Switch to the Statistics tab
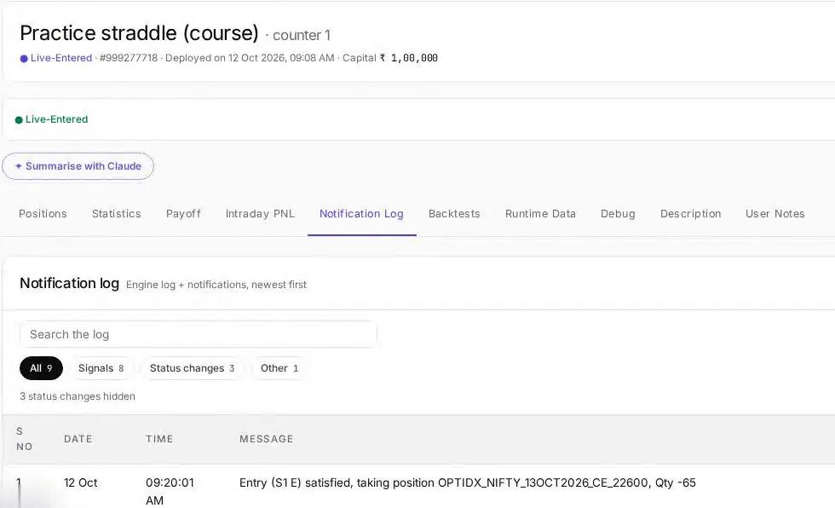Viewport: 835px width, 508px height. [116, 214]
